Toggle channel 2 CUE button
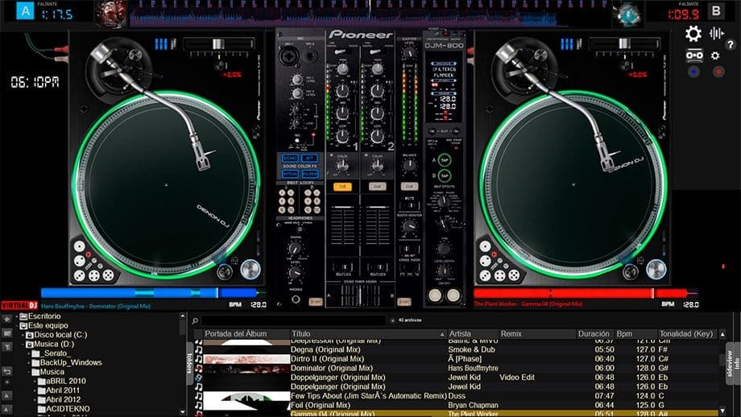This screenshot has height=417, width=741. click(x=377, y=187)
